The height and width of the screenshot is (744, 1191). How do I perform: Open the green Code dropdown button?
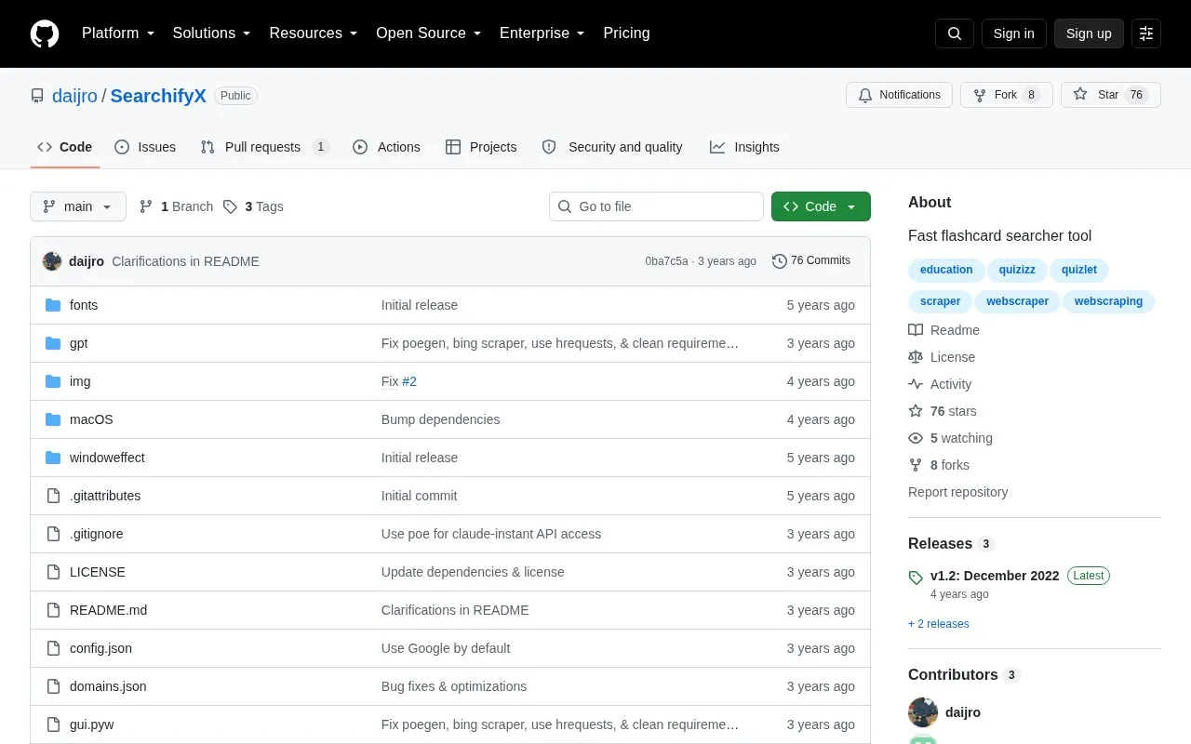coord(821,206)
